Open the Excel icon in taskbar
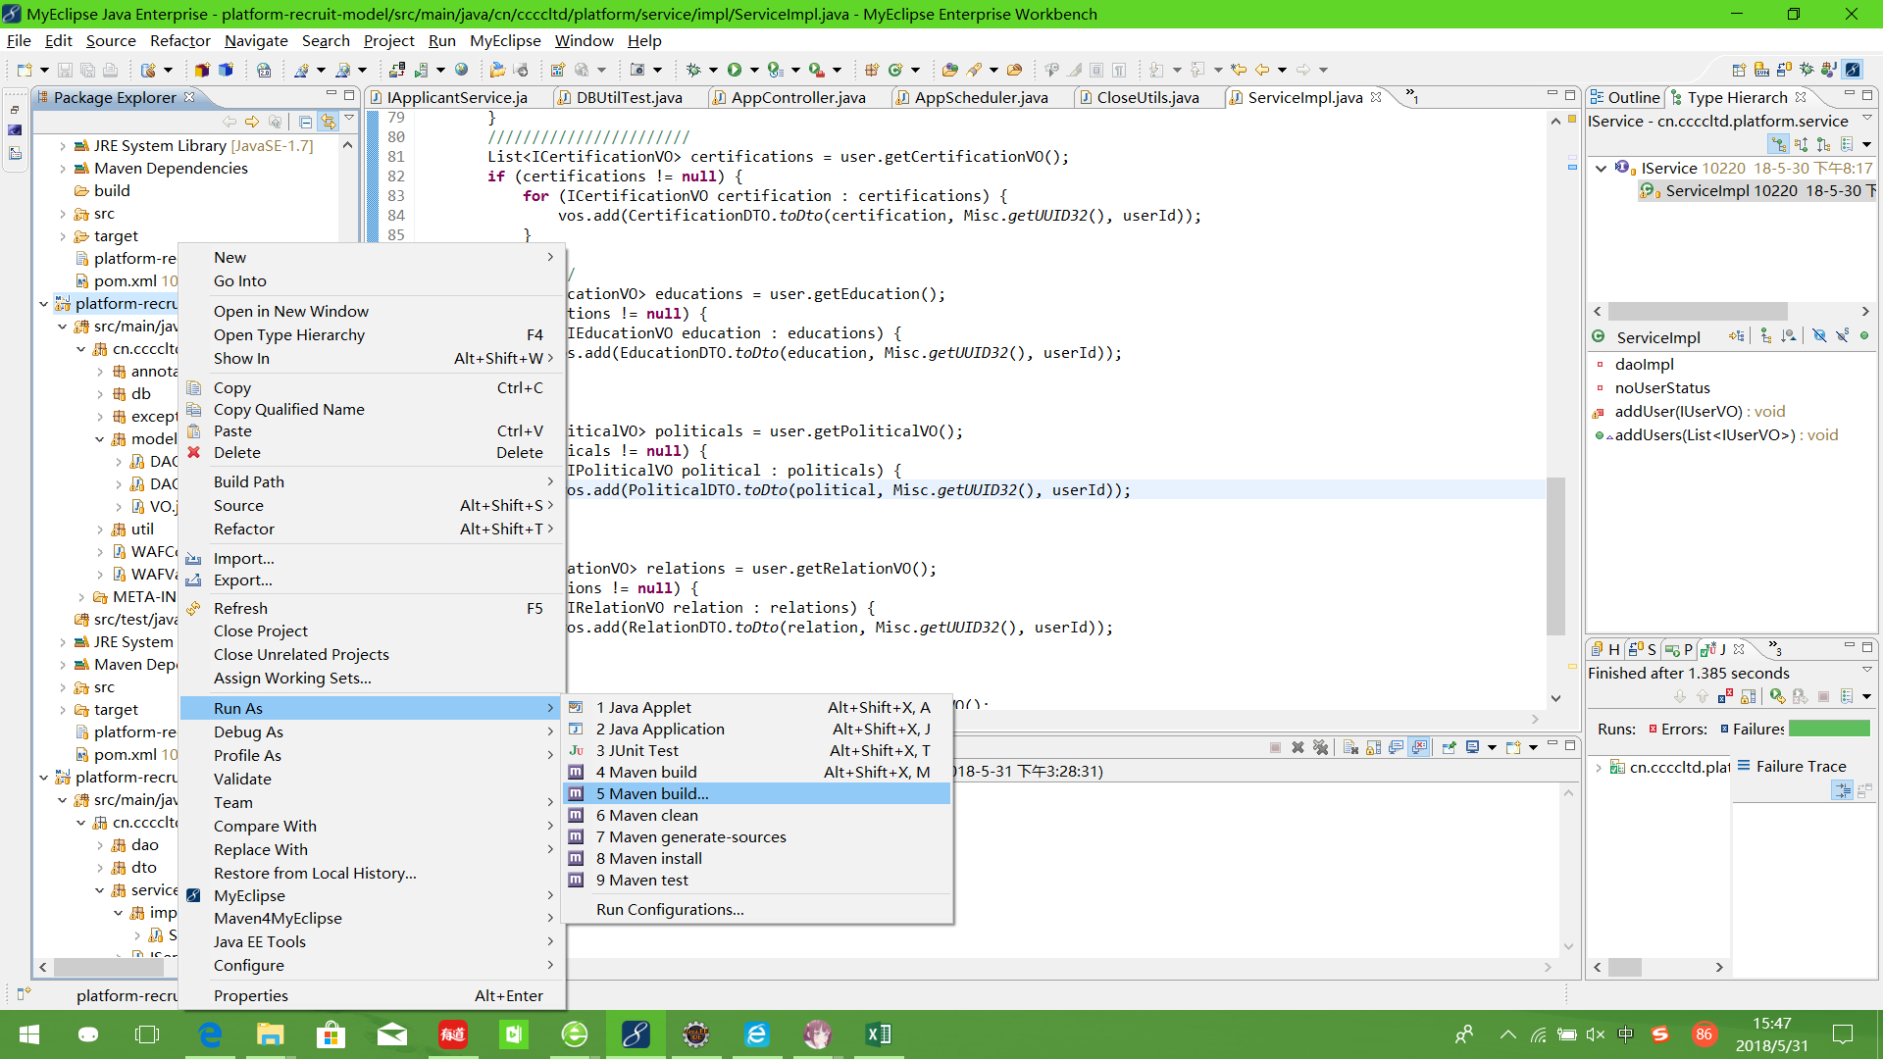The height and width of the screenshot is (1059, 1883). [878, 1034]
